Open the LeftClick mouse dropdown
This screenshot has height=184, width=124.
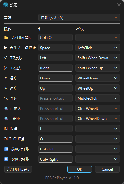coord(98,48)
